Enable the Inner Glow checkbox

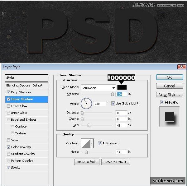pos(8,113)
